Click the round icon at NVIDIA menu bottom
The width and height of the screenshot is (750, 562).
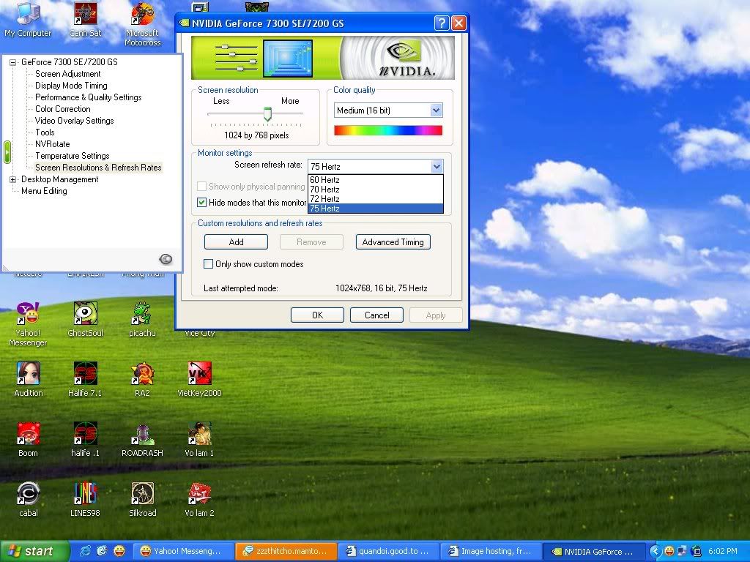pos(166,259)
